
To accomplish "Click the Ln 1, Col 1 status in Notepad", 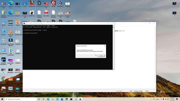I will pyautogui.click(x=119, y=91).
